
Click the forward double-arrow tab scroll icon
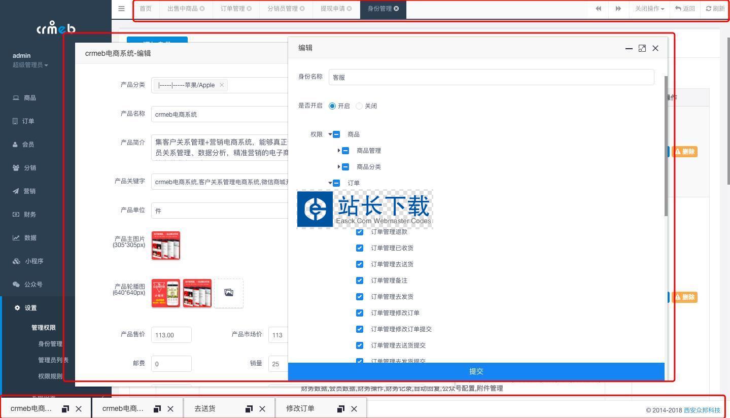618,9
